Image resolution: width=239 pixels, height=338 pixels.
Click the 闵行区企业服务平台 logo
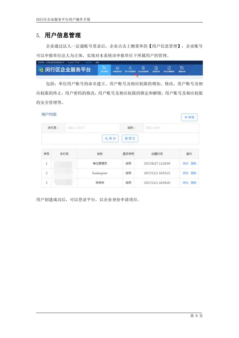(x=64, y=70)
